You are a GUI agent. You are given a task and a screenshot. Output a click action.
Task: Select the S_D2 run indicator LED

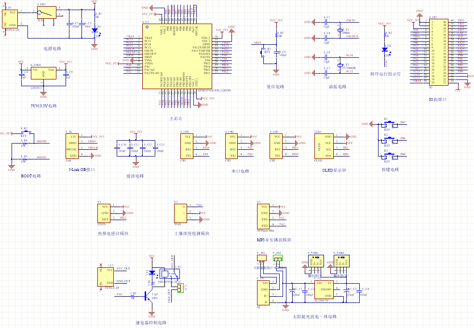coord(385,50)
